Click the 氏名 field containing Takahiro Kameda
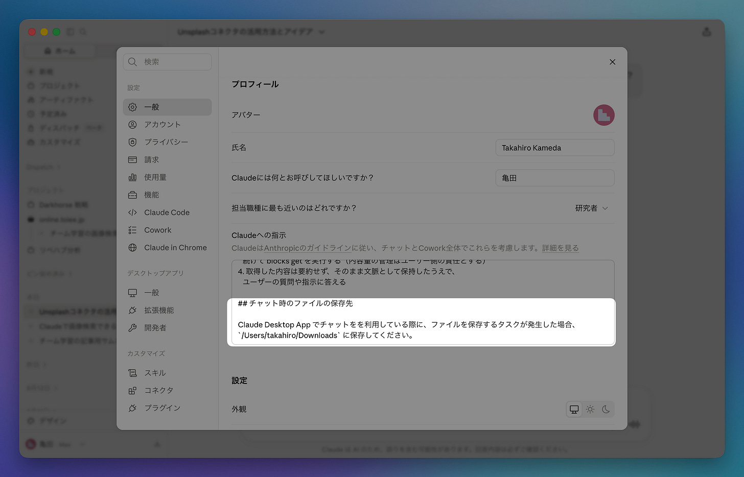This screenshot has height=477, width=744. tap(555, 148)
